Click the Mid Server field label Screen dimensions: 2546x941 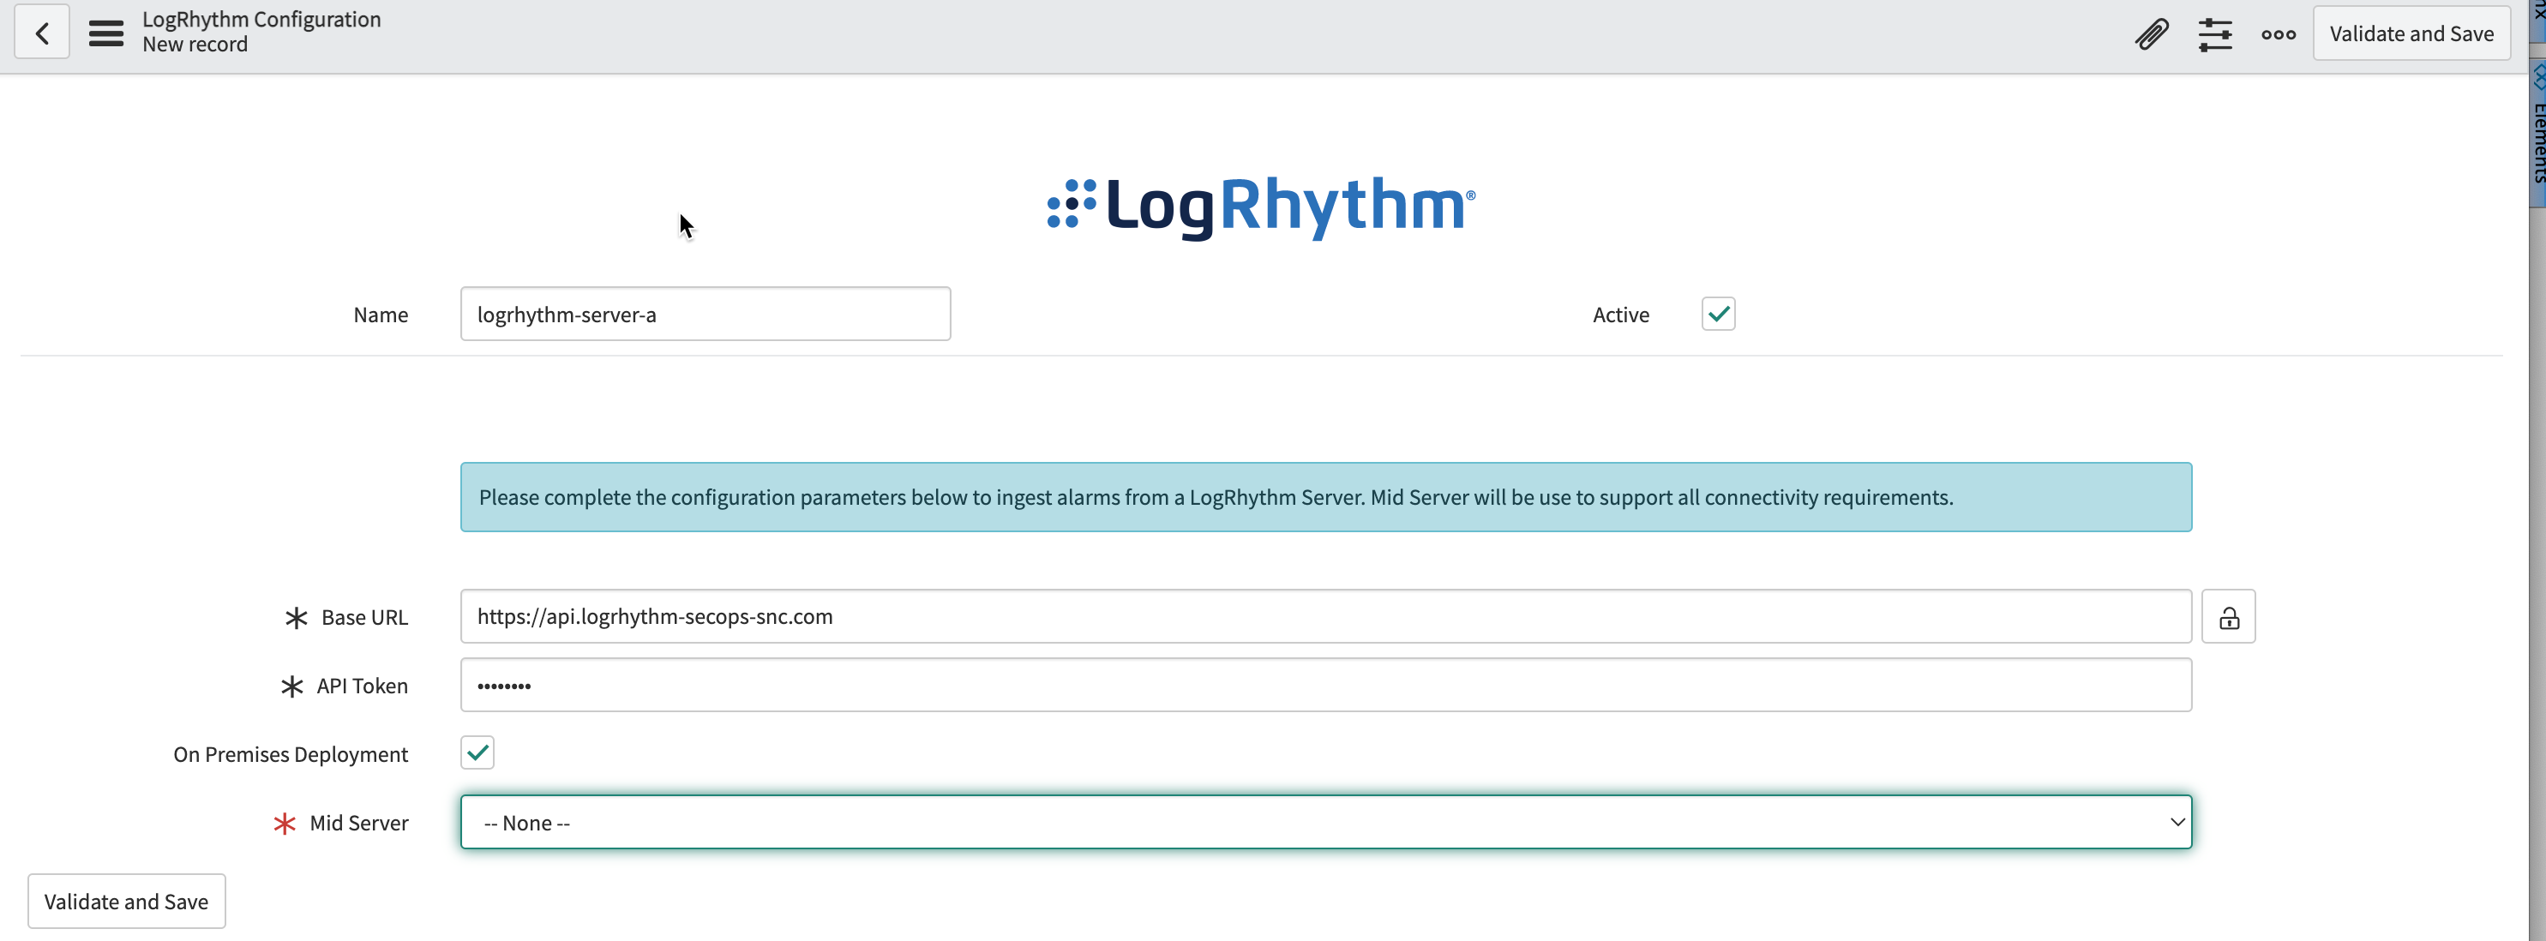[x=359, y=824]
